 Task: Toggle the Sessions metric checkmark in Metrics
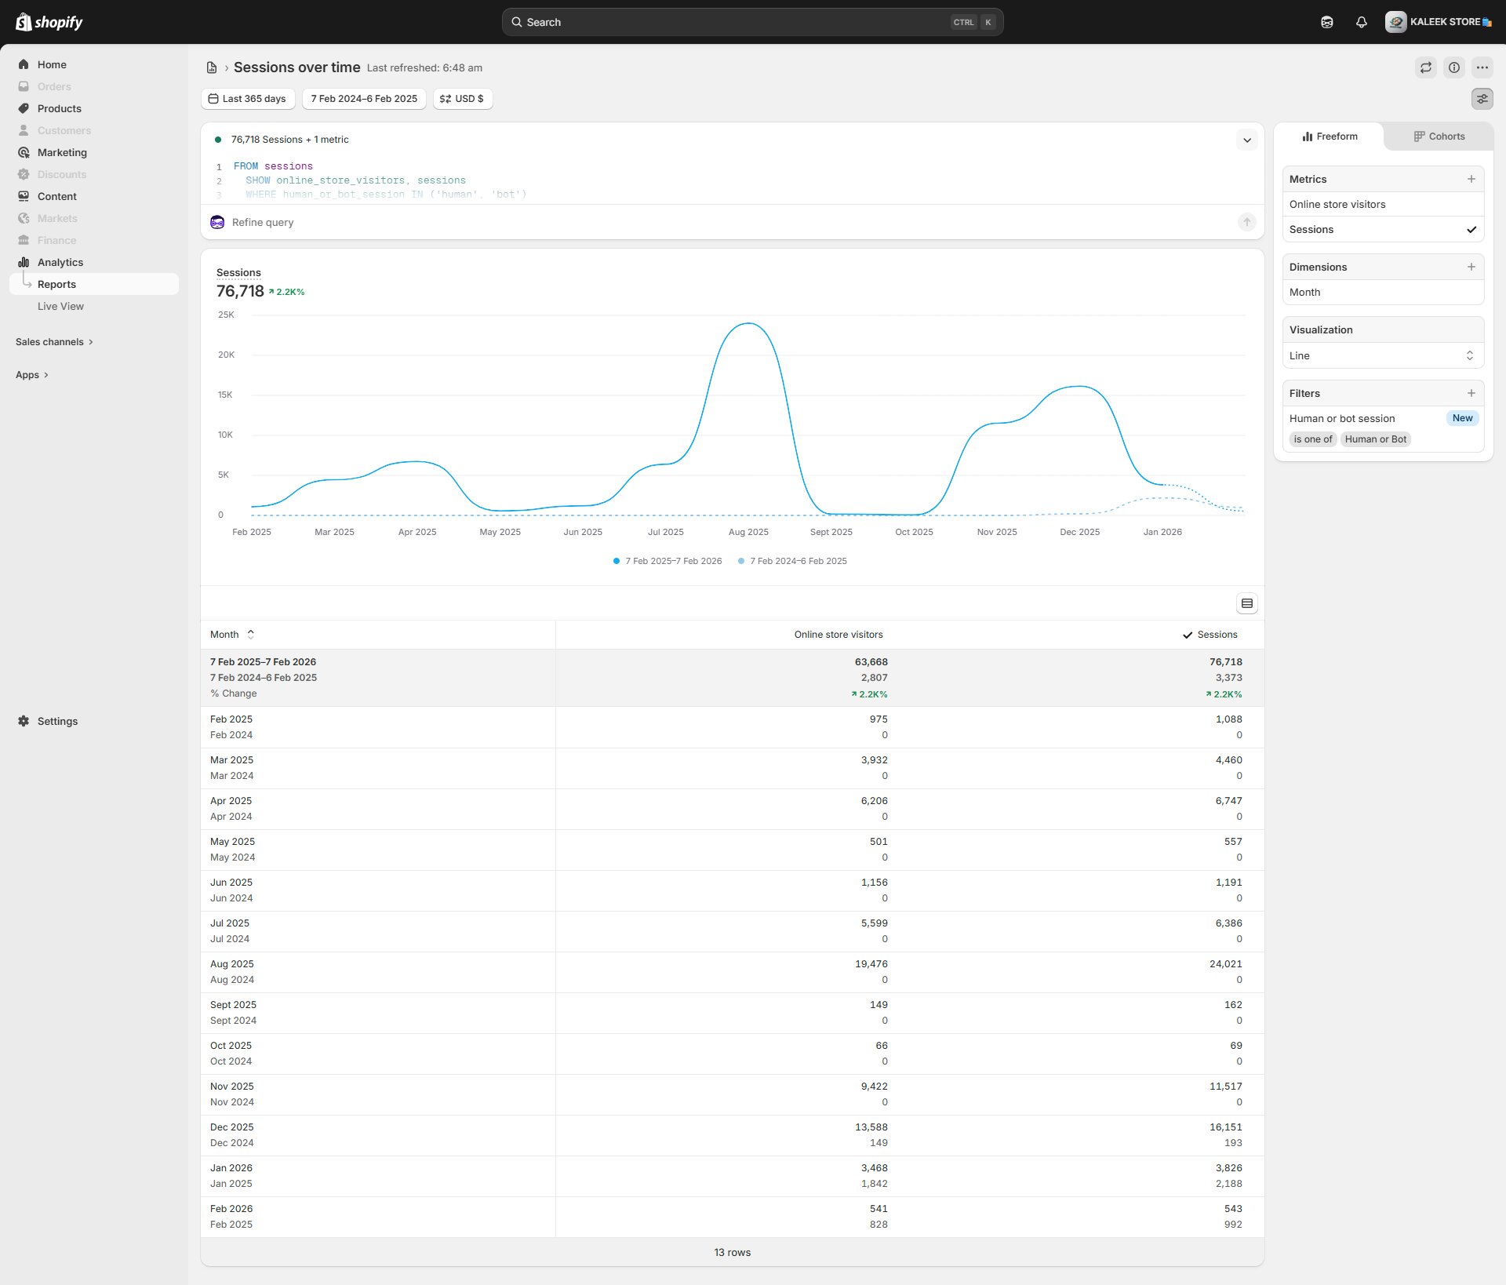1471,230
